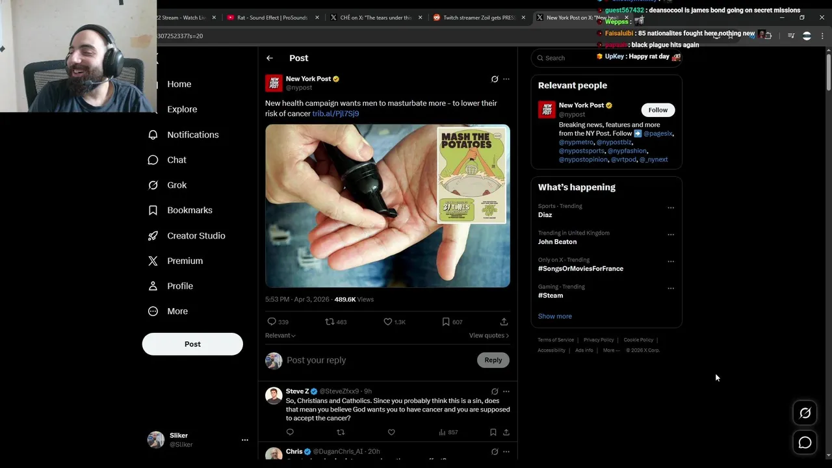Bookmark Steve Z's comment
832x468 pixels.
click(493, 432)
